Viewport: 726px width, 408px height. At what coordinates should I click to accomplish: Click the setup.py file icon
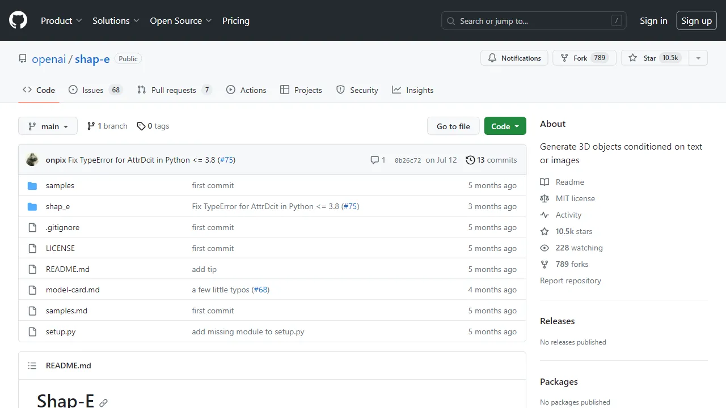tap(32, 332)
